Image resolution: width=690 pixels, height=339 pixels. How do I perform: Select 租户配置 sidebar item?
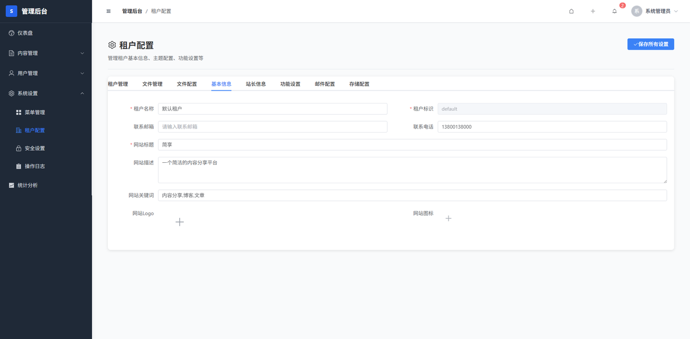point(46,130)
